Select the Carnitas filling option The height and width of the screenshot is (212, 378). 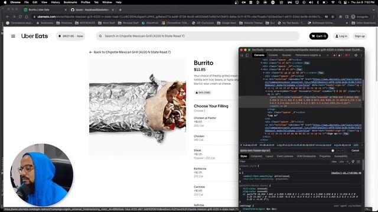tap(200, 191)
